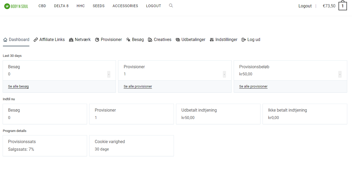Select the Affiliate Links chain icon
The image size is (352, 169).
(35, 39)
